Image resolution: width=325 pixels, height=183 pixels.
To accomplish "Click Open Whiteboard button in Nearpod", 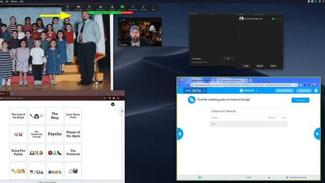I will pyautogui.click(x=284, y=90).
